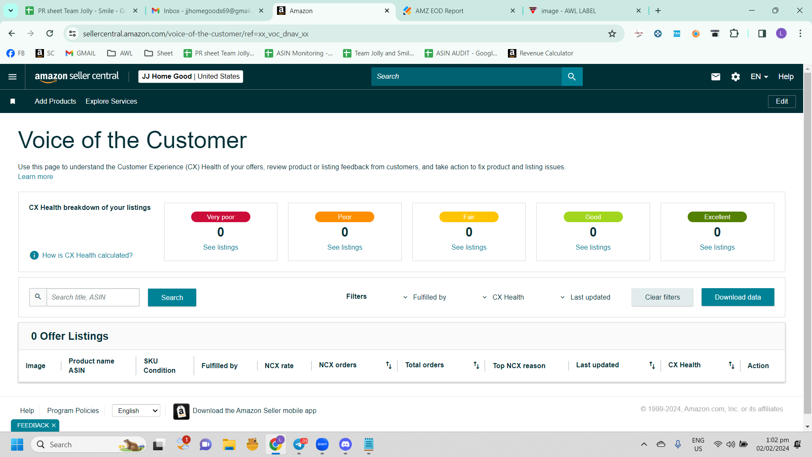Open the Chrome profile avatar
This screenshot has width=812, height=457.
click(781, 33)
